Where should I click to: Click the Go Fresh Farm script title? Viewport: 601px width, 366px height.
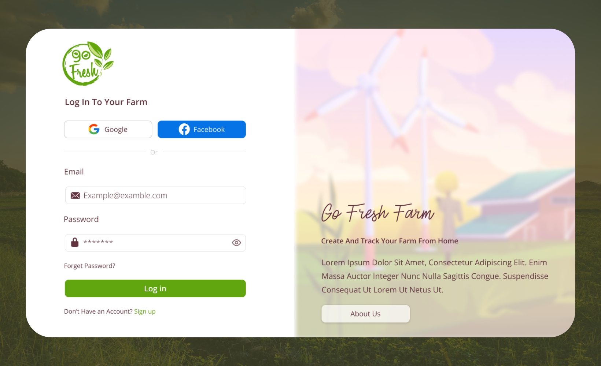(378, 213)
